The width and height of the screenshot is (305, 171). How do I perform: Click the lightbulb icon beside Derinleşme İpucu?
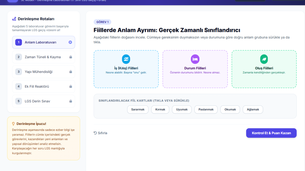13,124
